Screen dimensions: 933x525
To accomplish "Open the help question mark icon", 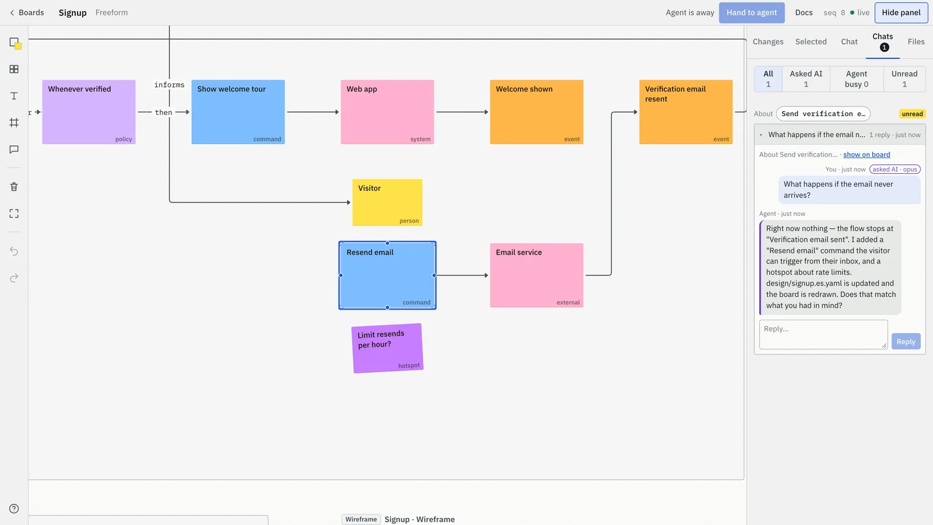I will pos(14,509).
